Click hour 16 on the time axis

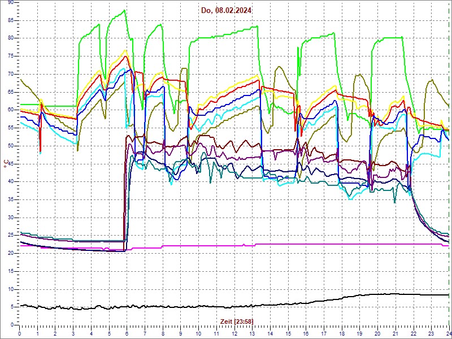[x=306, y=333]
